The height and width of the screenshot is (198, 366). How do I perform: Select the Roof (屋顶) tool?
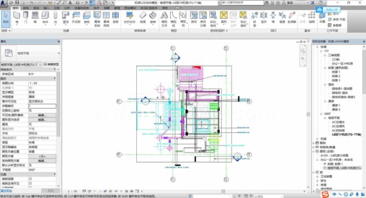[66, 17]
